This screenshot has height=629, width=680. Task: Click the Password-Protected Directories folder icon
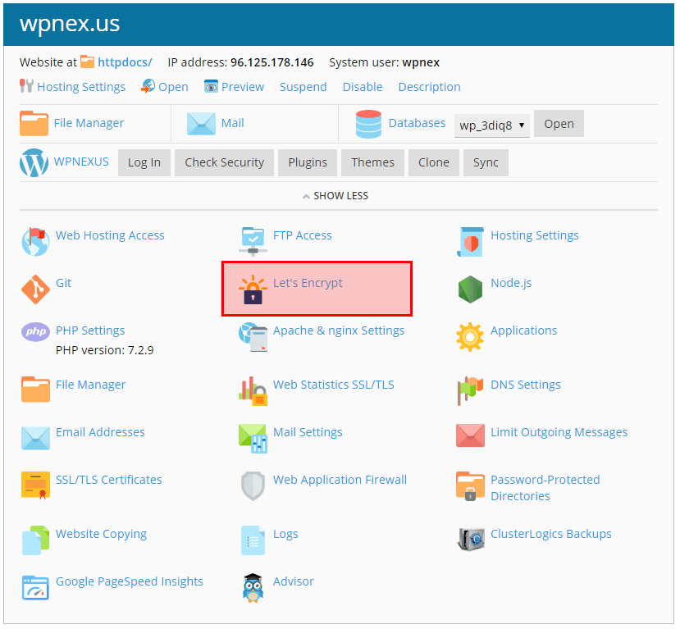coord(471,486)
